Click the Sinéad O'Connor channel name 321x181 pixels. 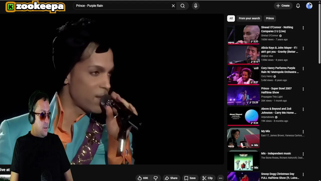270,36
